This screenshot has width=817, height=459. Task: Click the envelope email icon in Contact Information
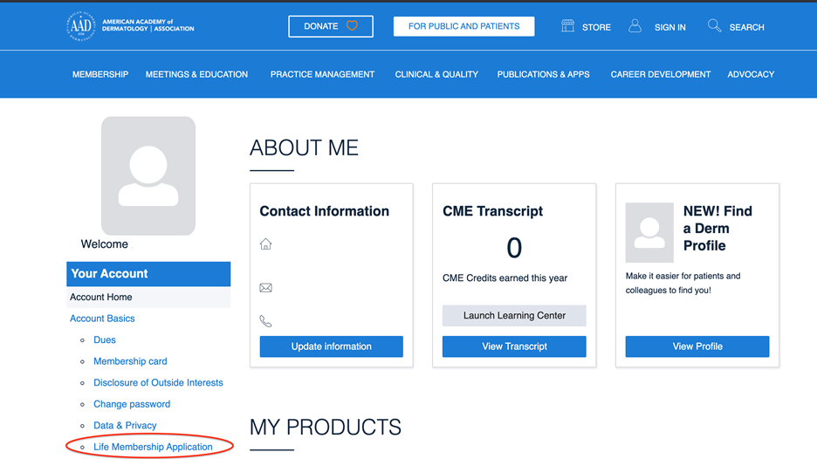coord(265,288)
